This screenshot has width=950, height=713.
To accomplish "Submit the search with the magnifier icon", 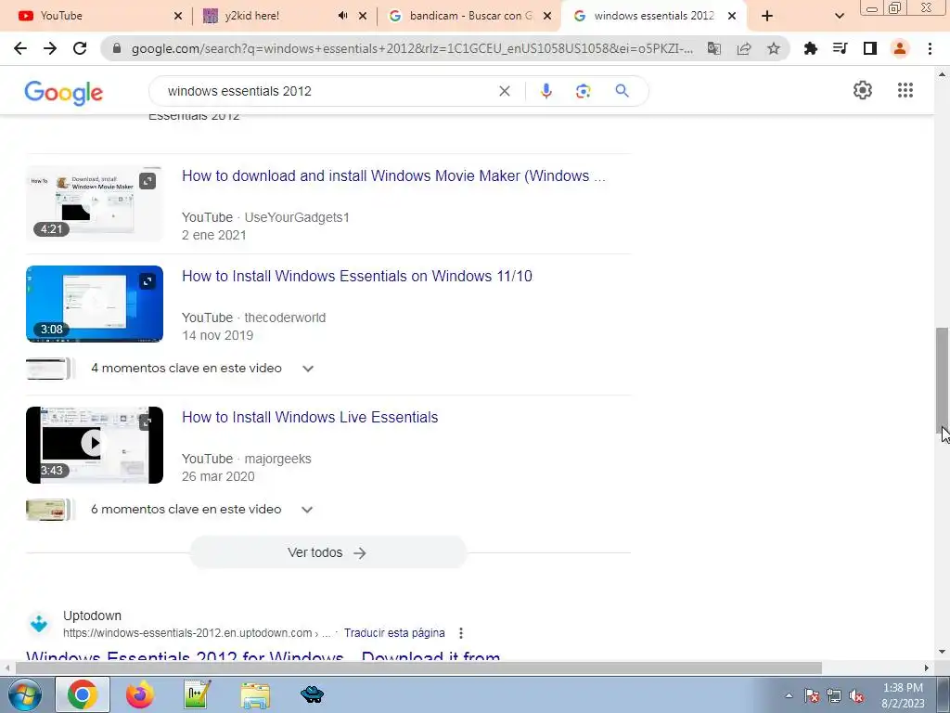I will 622,91.
